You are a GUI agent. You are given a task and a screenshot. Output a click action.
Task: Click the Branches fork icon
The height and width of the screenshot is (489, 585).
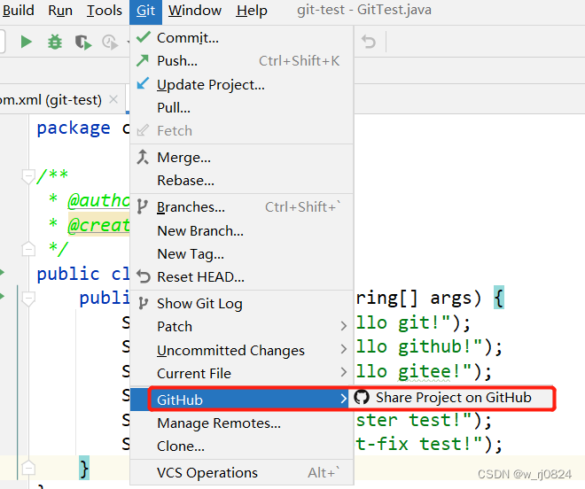click(142, 206)
